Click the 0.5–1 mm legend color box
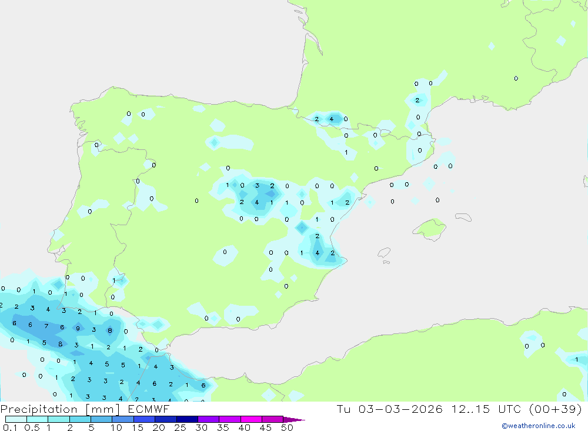Viewport: 588px width, 431px height. click(x=38, y=419)
